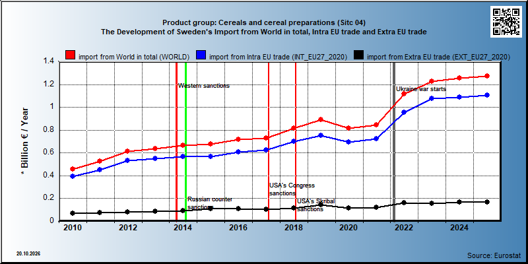Viewport: 528px width, 264px height.
Task: Click the QR code in the corner
Action: (x=508, y=22)
